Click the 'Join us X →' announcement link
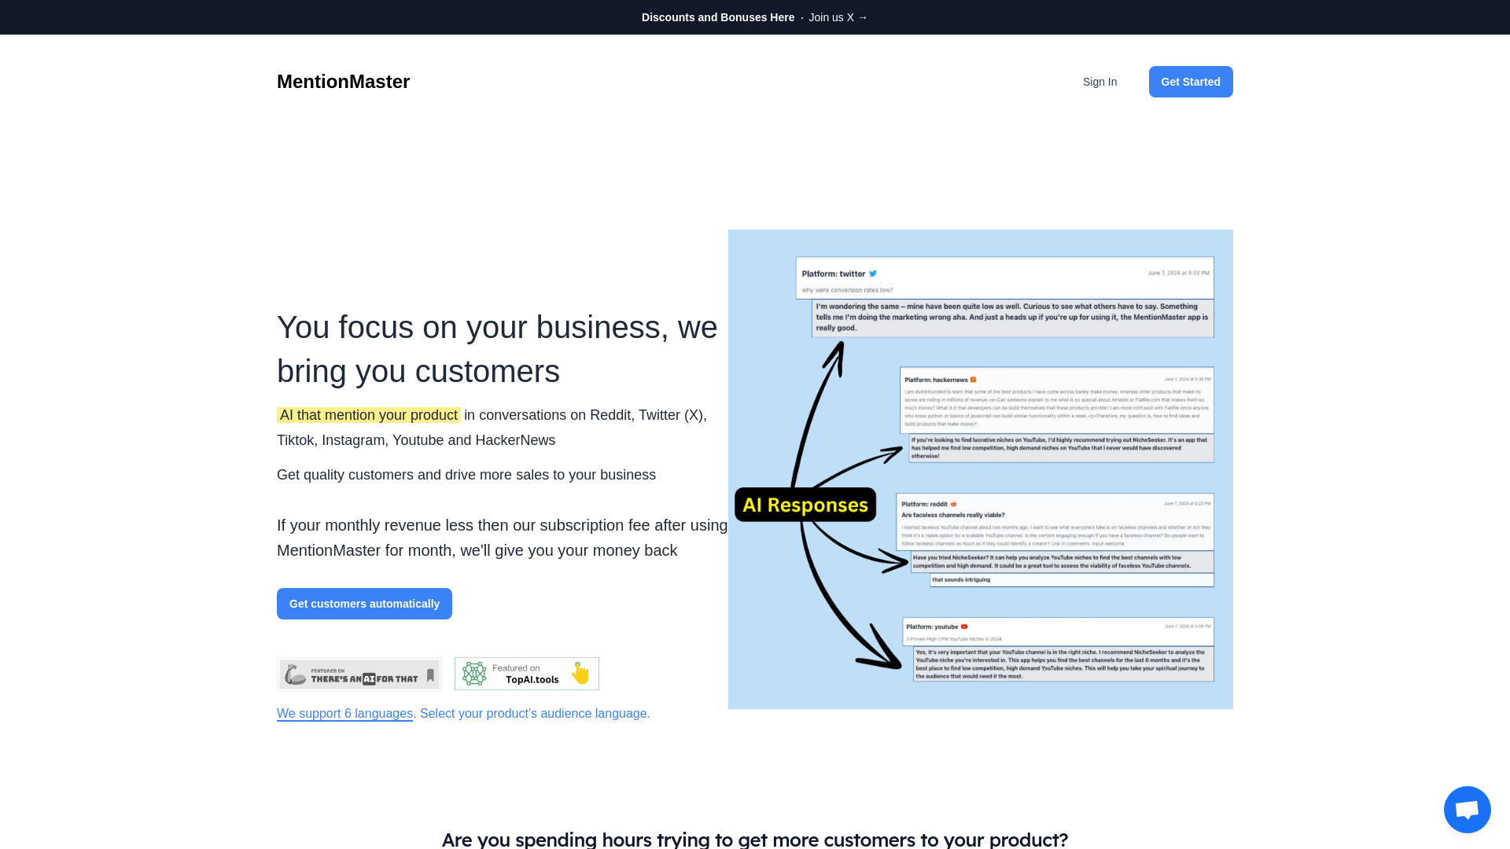Viewport: 1510px width, 849px height. click(x=838, y=17)
